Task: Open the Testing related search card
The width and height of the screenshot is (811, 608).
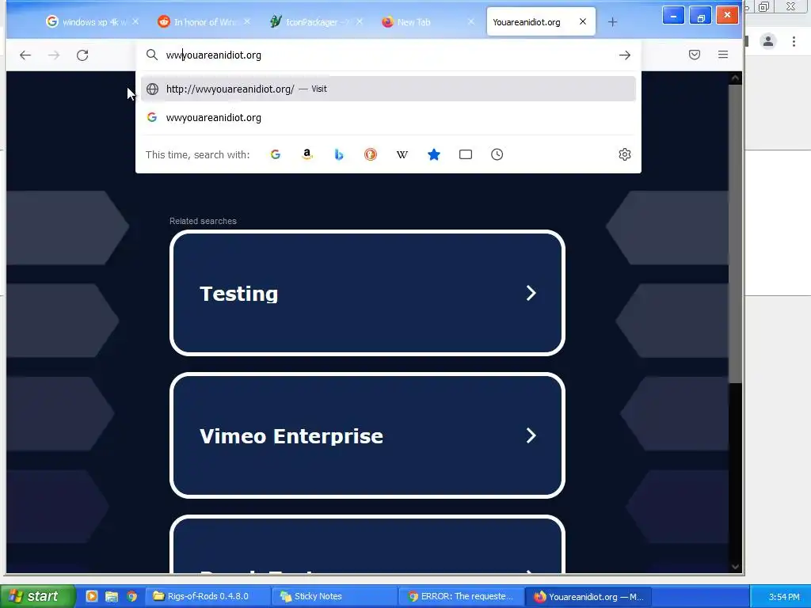Action: (367, 293)
